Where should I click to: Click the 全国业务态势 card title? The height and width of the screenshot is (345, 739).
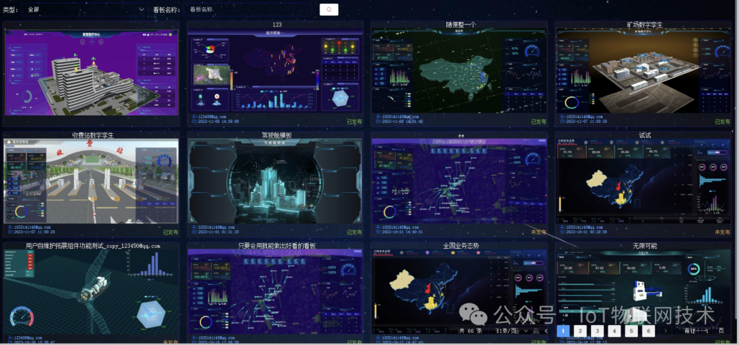click(461, 246)
